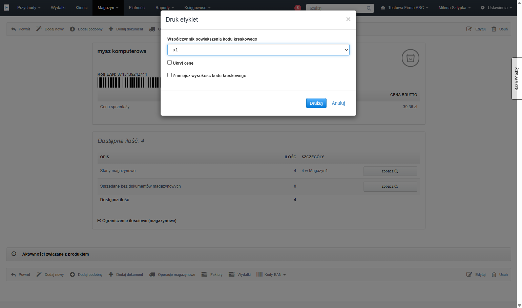Click zobacz for Sprzedane bez dokumentów magazynowych

pos(390,187)
